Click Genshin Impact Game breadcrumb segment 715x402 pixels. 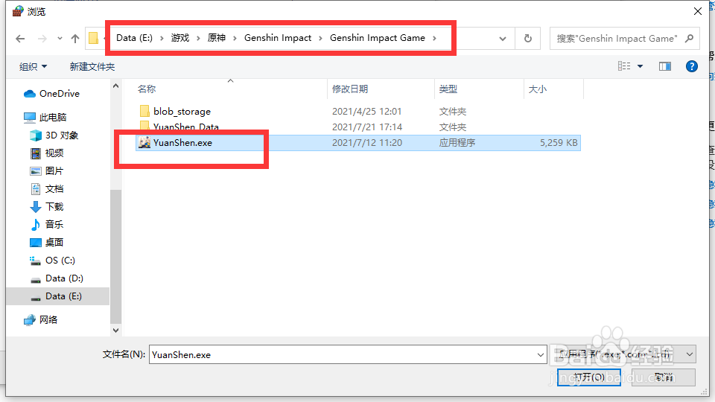coord(377,38)
